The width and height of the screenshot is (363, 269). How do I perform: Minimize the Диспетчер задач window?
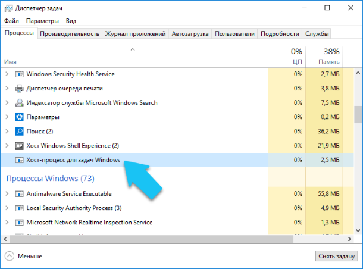pyautogui.click(x=304, y=8)
